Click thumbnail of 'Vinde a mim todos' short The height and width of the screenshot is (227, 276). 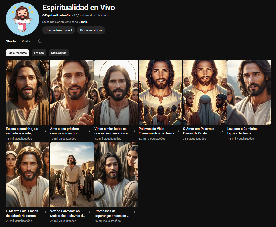tap(116, 92)
